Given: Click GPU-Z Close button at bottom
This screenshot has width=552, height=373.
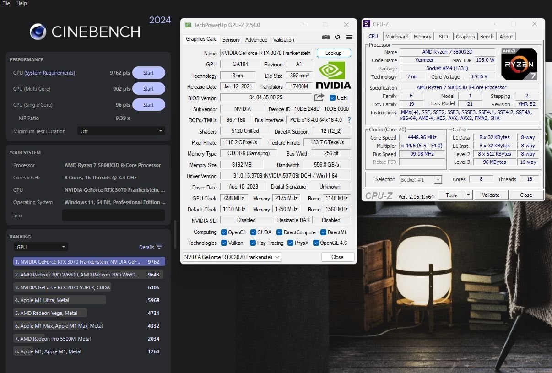Looking at the screenshot, I should (x=338, y=257).
